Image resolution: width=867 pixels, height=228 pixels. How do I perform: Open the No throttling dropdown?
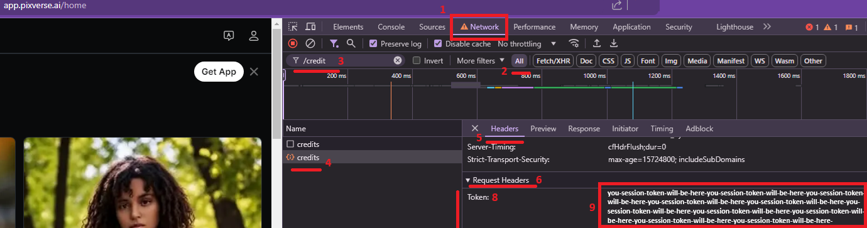527,44
